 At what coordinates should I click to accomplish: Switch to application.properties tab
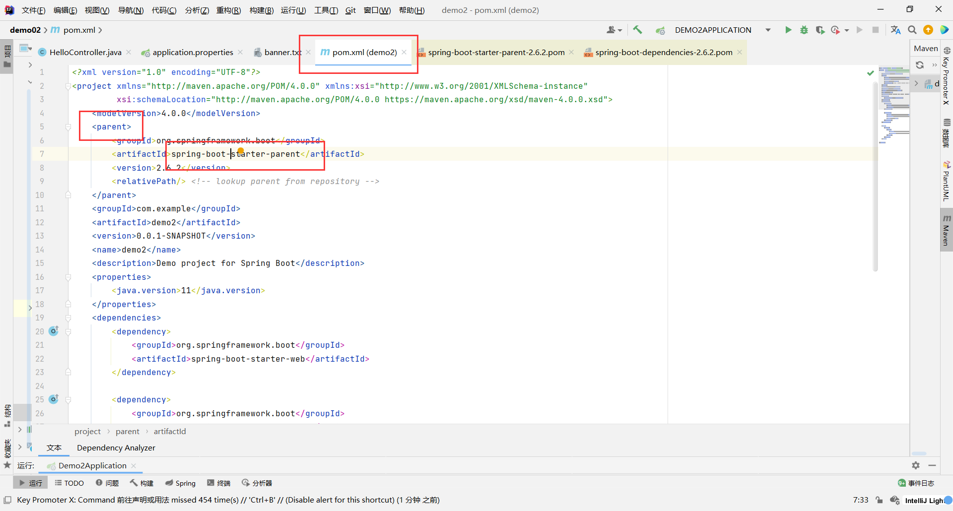point(193,52)
